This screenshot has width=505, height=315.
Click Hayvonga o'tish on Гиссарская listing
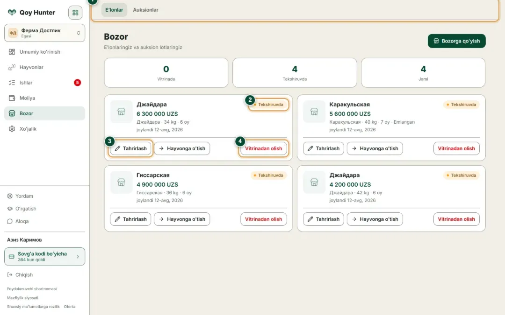182,219
